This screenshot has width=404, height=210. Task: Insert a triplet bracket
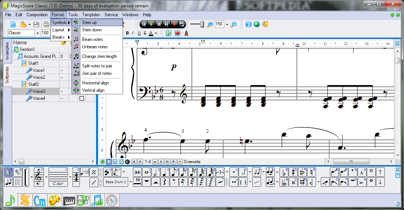[220, 172]
